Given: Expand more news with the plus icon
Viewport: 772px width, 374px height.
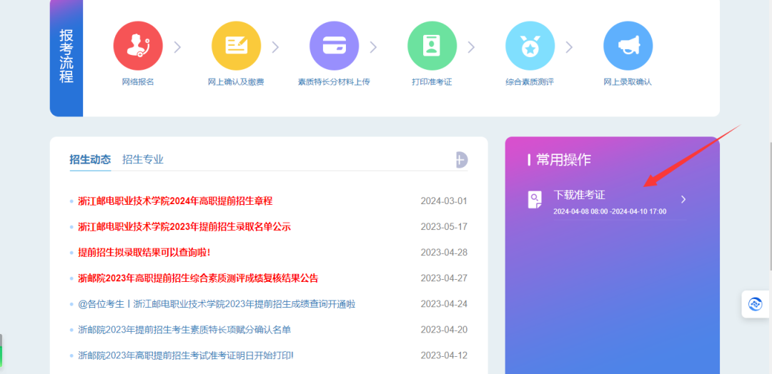Looking at the screenshot, I should (461, 160).
